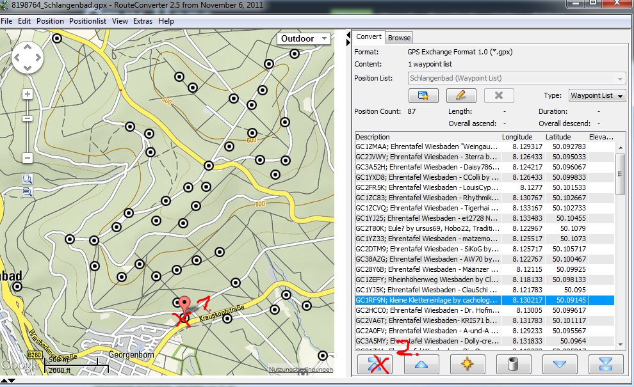This screenshot has height=387, width=634.
Task: Click the position table scrollbar thumb
Action: [621, 174]
